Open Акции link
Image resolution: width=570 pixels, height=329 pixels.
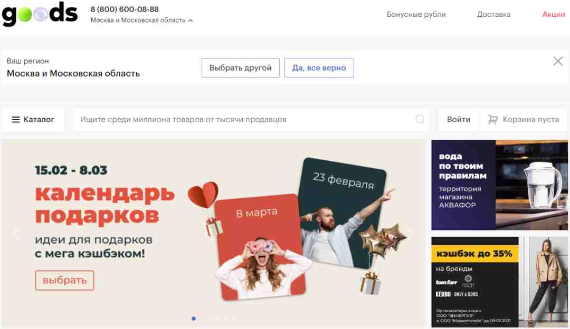click(x=554, y=15)
